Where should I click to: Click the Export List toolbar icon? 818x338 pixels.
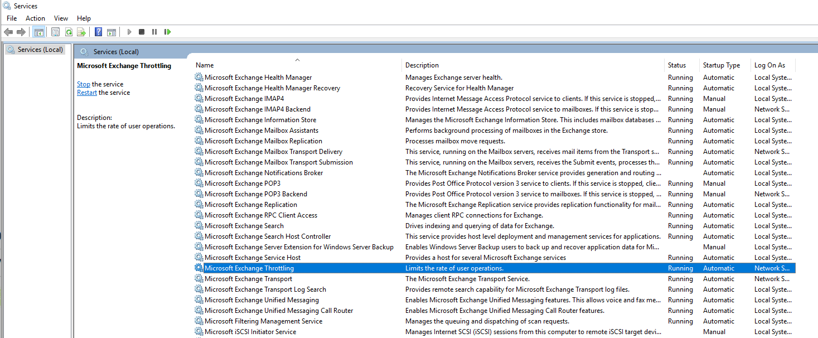pos(81,32)
